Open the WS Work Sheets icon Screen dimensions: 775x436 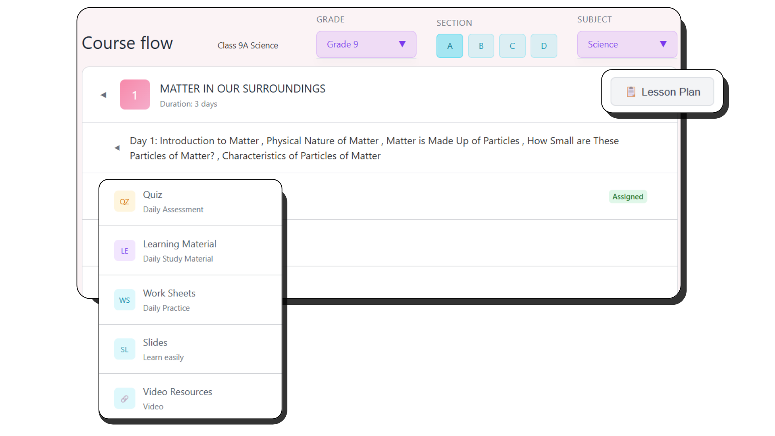pyautogui.click(x=124, y=300)
